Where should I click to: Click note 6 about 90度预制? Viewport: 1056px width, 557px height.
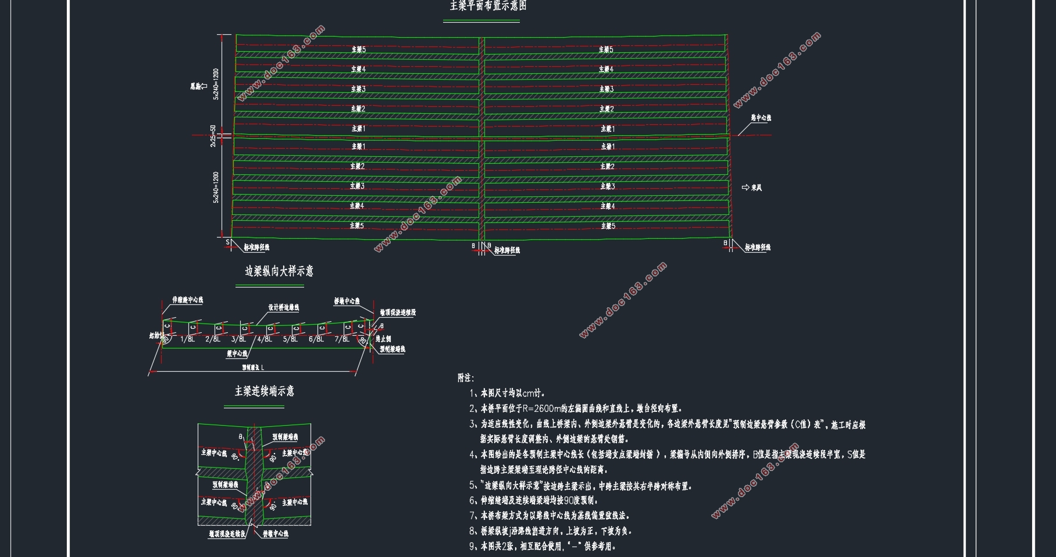pos(533,500)
